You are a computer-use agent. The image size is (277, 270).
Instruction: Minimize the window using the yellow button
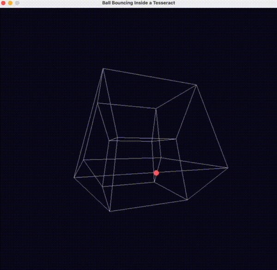[x=11, y=3]
